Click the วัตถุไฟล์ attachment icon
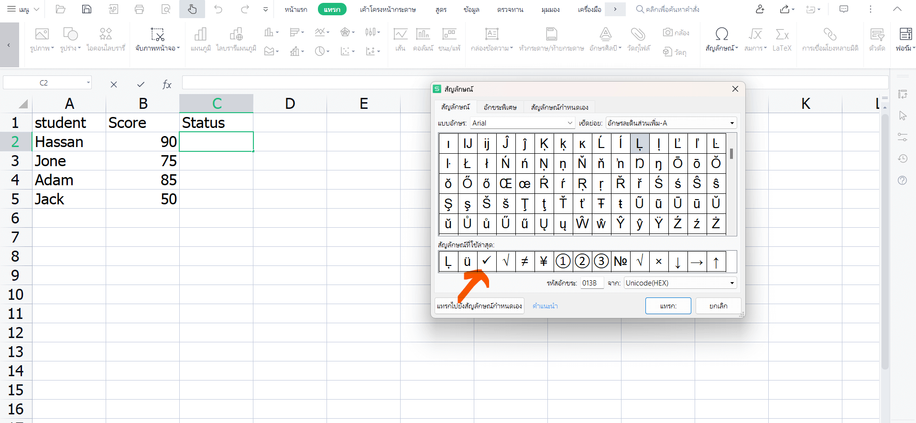 (x=638, y=40)
